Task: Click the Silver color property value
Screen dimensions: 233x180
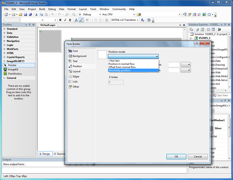Action: 218,128
